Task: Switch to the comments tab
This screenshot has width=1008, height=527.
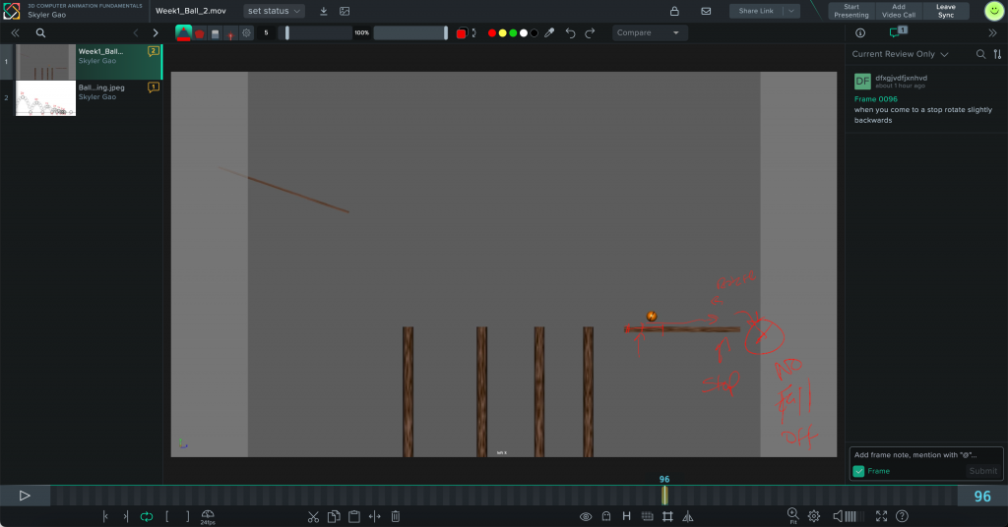Action: click(896, 32)
